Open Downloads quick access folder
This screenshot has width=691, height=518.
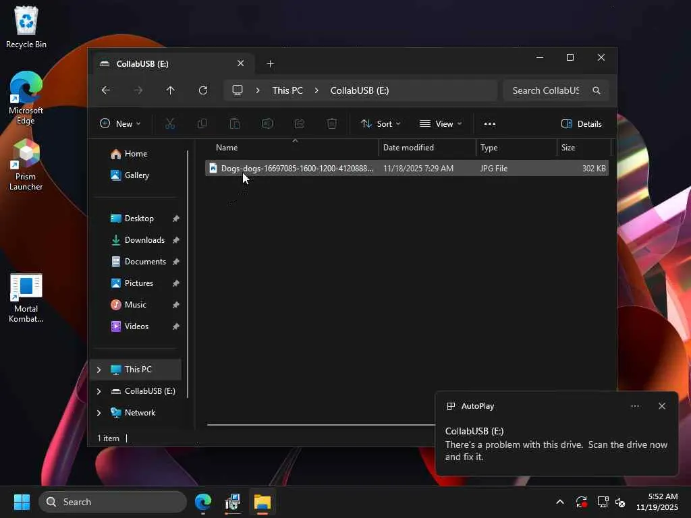[144, 240]
